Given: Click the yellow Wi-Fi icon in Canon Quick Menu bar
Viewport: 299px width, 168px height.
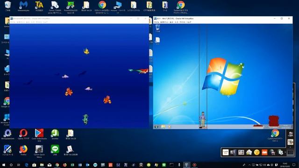Looking at the screenshot, I should 256,152.
